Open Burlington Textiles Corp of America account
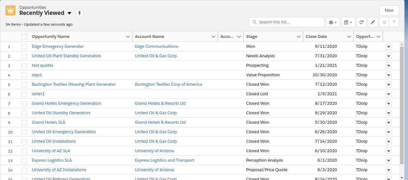Screen dimensions: 408x180 point(169,84)
